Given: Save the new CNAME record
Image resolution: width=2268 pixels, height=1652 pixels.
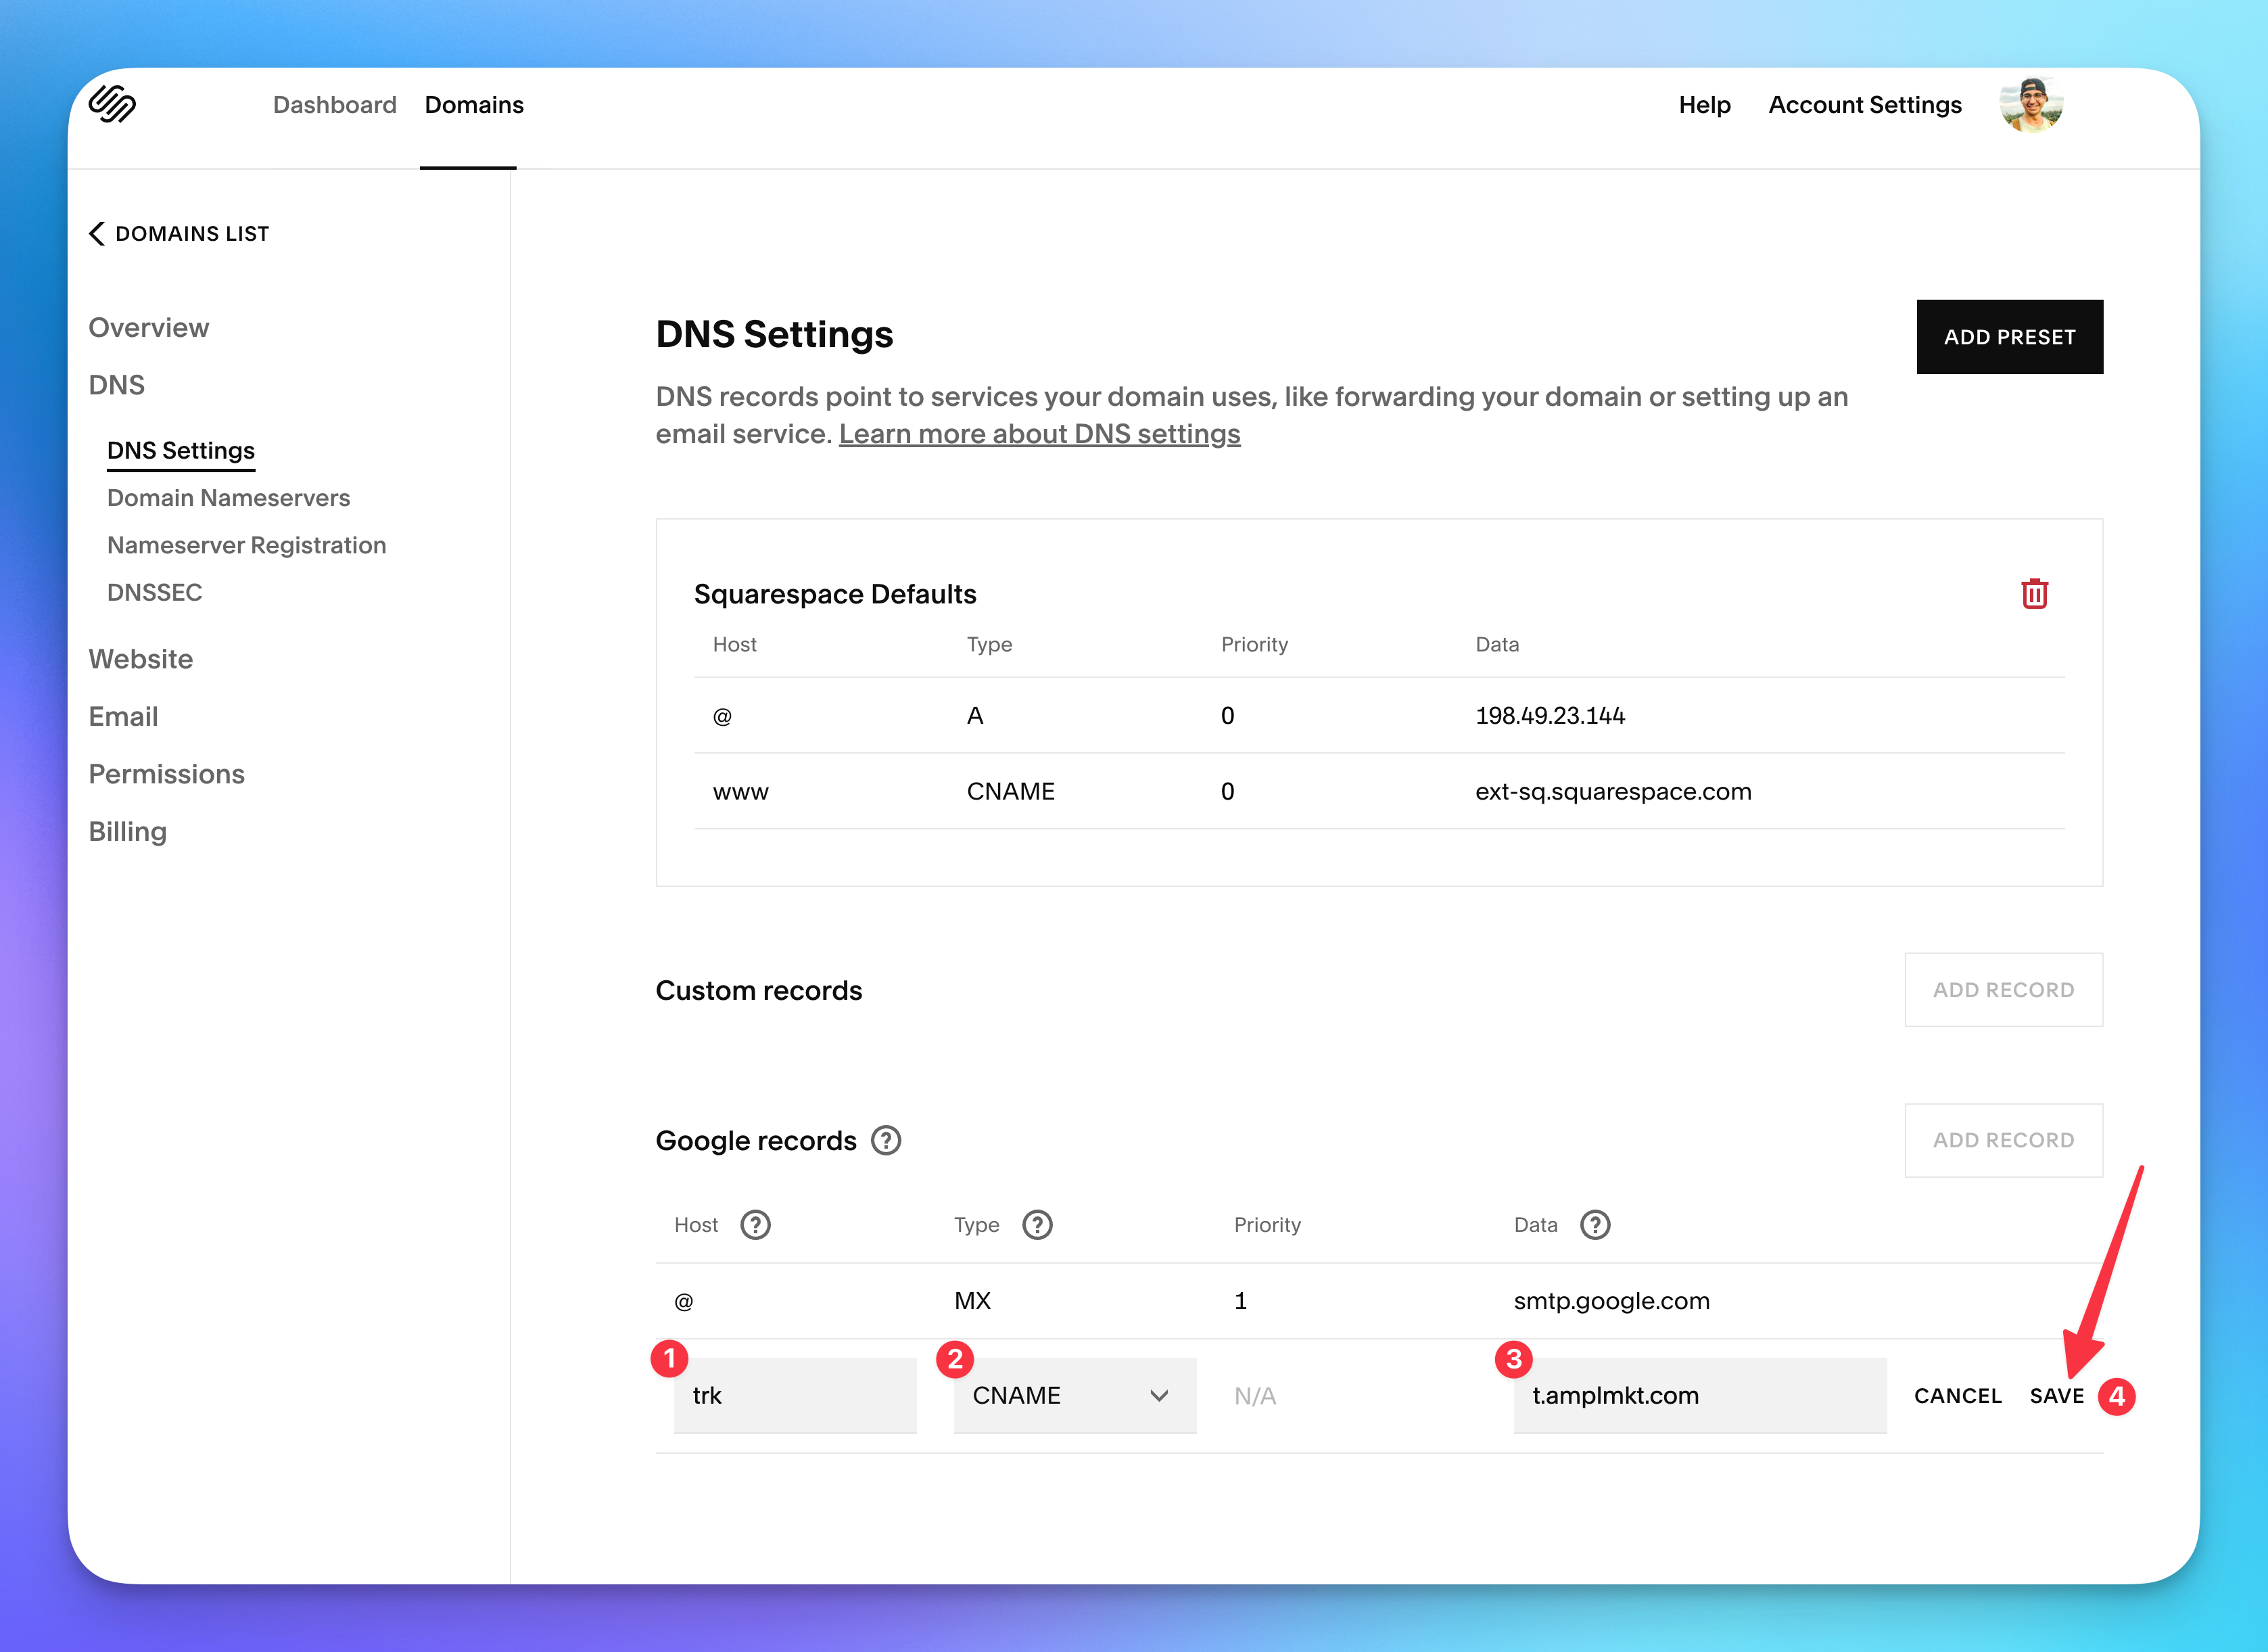Looking at the screenshot, I should pyautogui.click(x=2056, y=1396).
